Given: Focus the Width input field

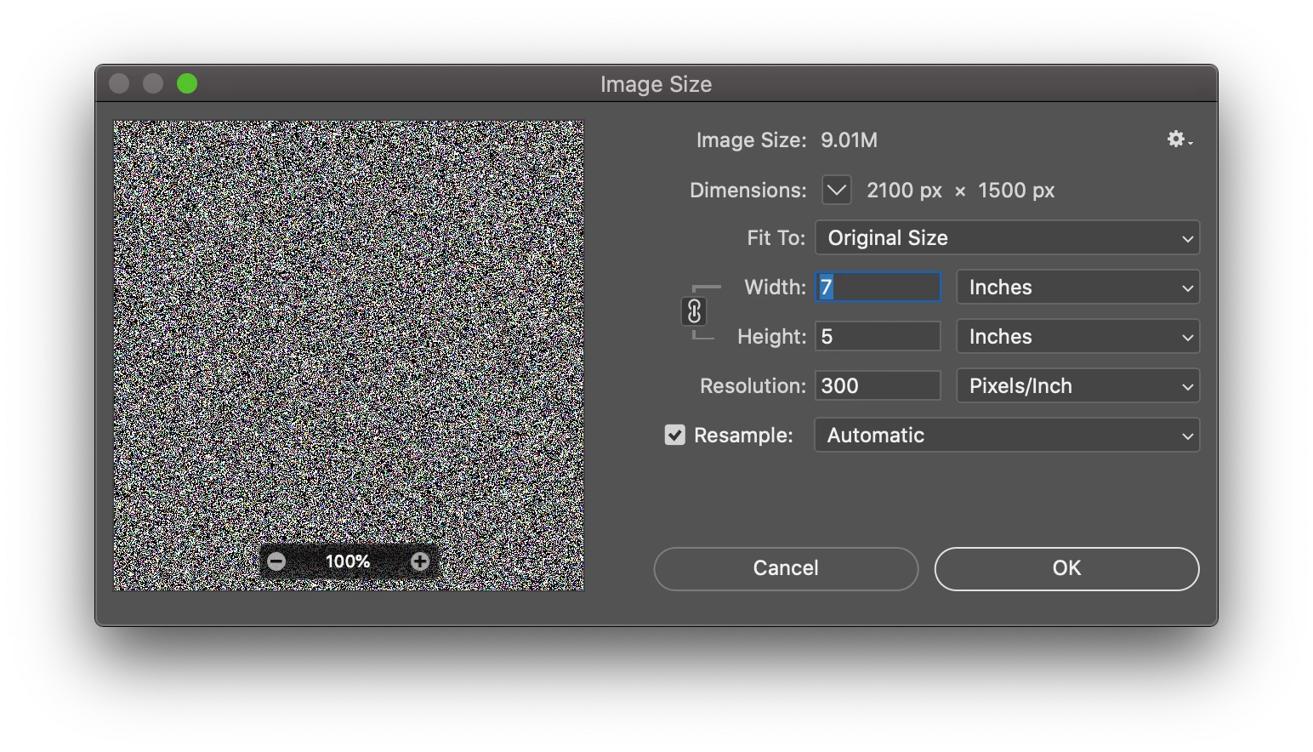Looking at the screenshot, I should tap(878, 288).
